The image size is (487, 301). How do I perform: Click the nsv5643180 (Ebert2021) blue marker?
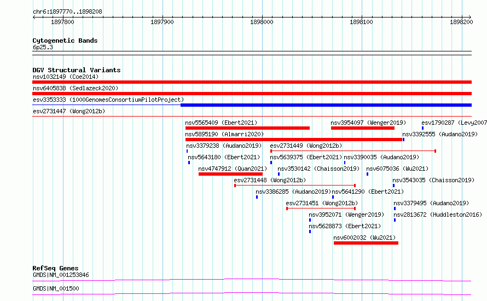[189, 163]
